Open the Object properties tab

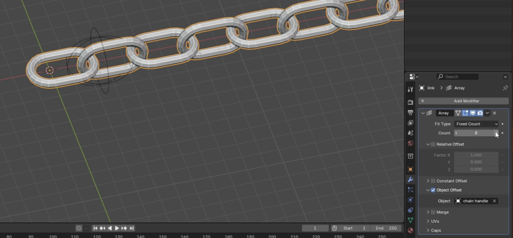click(411, 170)
